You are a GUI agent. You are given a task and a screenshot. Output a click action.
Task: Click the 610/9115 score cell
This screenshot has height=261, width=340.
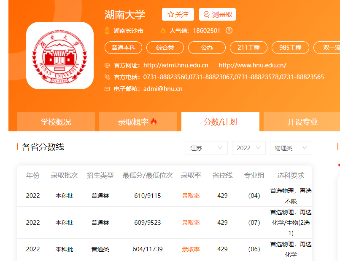148,196
